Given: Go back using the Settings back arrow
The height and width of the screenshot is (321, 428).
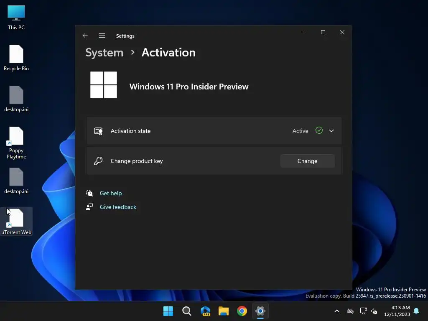Looking at the screenshot, I should click(x=85, y=36).
